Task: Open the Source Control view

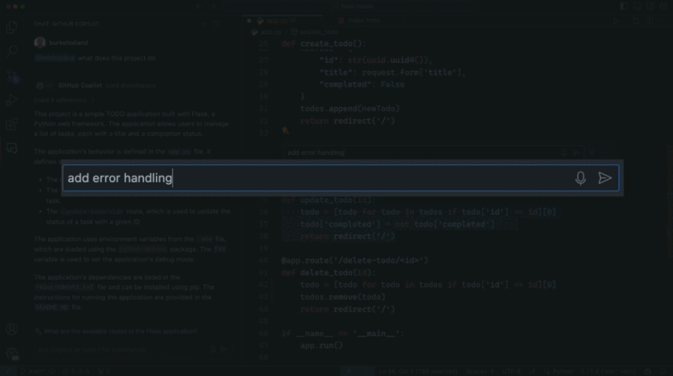Action: click(x=12, y=76)
